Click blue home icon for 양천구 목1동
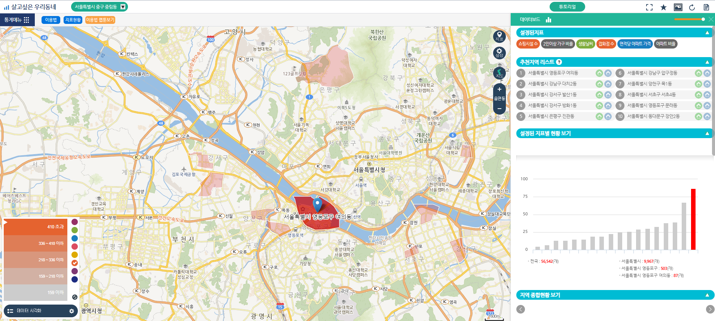Image resolution: width=715 pixels, height=321 pixels. click(707, 84)
